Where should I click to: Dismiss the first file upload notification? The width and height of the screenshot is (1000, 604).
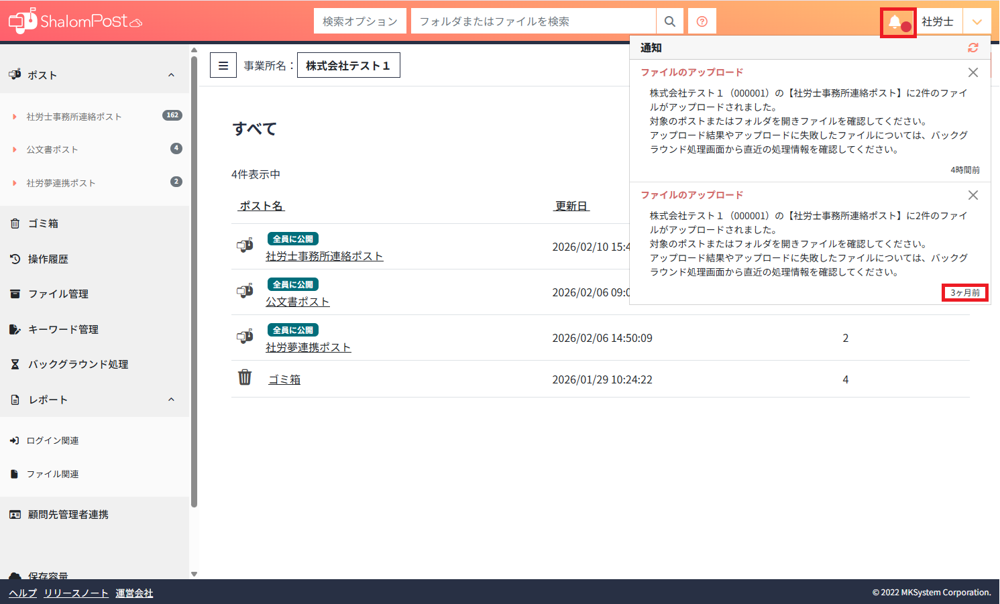(973, 72)
